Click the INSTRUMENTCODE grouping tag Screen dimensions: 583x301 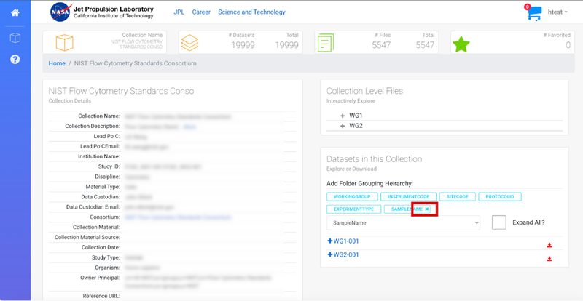point(409,197)
